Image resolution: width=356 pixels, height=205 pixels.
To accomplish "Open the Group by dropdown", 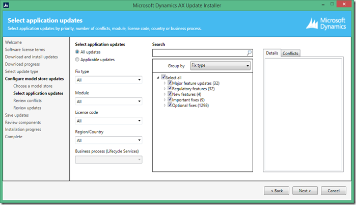I will pyautogui.click(x=220, y=66).
